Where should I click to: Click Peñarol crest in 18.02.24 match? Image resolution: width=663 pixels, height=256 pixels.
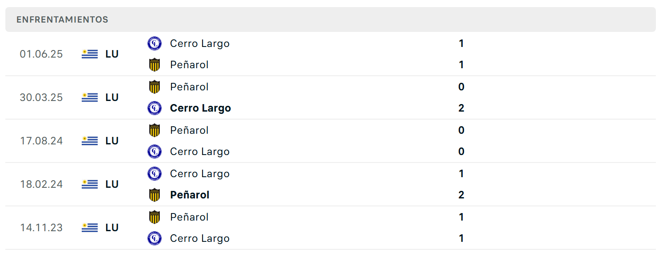tap(155, 195)
